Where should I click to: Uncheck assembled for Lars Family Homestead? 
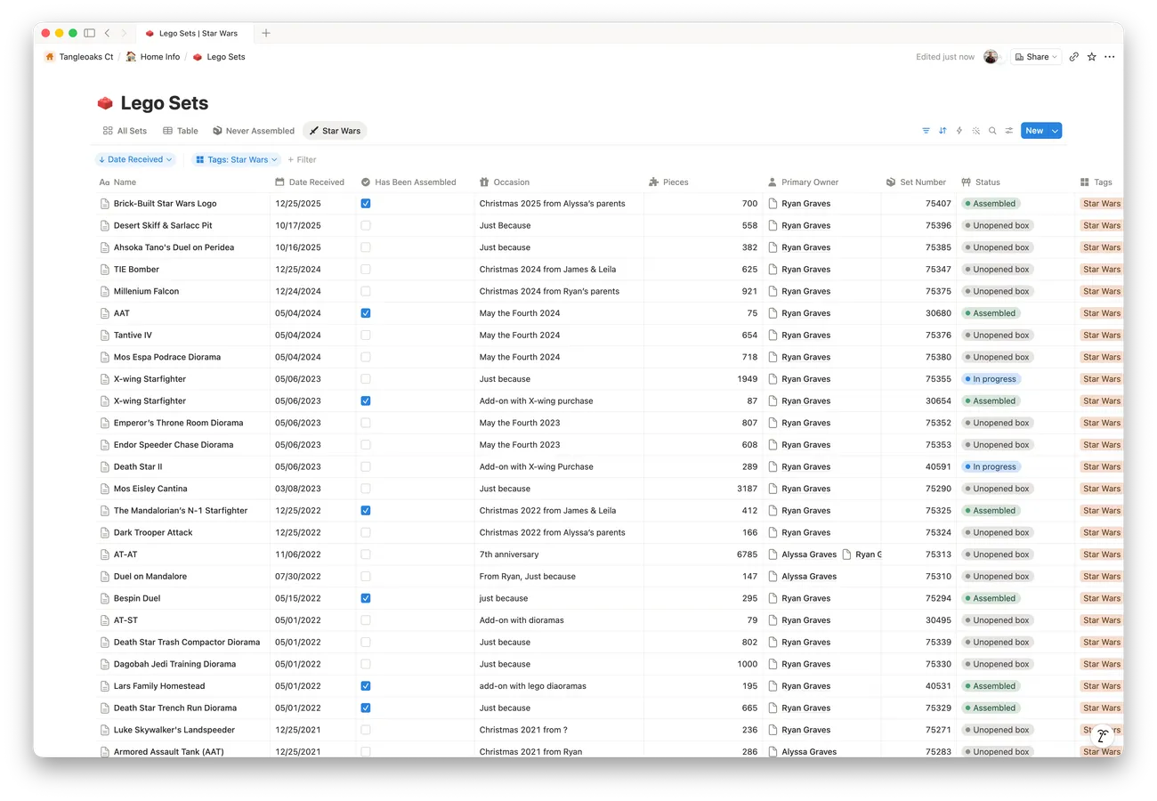[366, 686]
